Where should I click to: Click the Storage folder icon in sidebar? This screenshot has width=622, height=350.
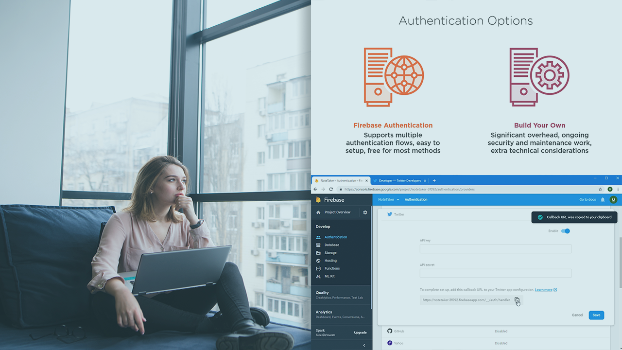[x=318, y=253]
